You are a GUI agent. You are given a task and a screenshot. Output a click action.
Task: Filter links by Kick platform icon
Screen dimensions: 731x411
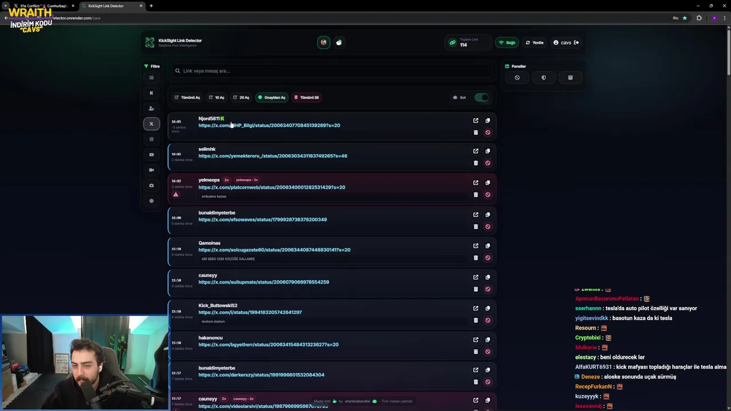pyautogui.click(x=151, y=93)
